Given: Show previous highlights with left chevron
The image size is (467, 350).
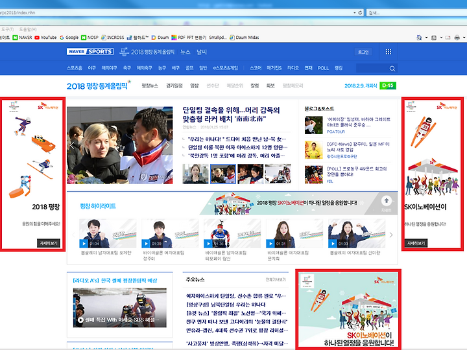Looking at the screenshot, I should pos(73,235).
